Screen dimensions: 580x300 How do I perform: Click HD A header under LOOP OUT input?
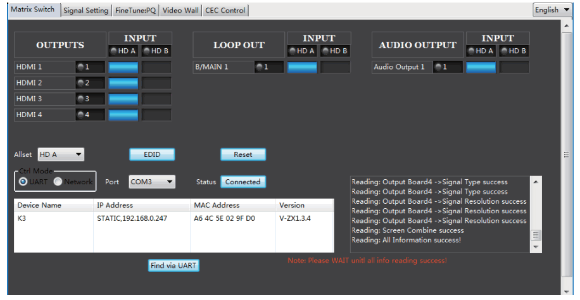click(302, 51)
